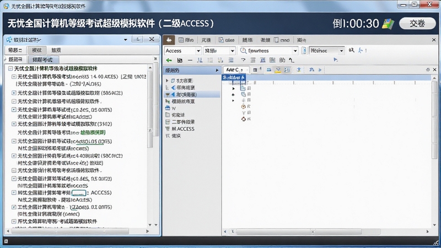Click the document area scroll-down arrow
The image size is (441, 248).
(434, 225)
